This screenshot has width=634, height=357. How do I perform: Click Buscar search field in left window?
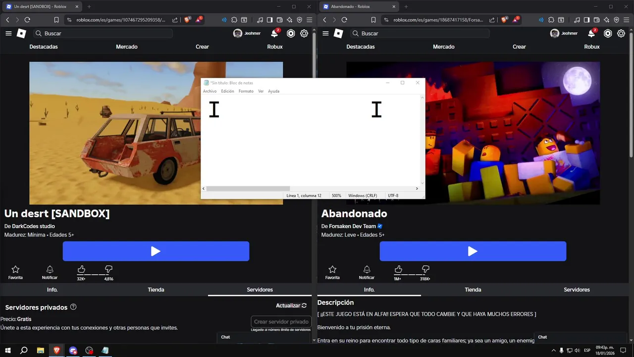tap(103, 33)
